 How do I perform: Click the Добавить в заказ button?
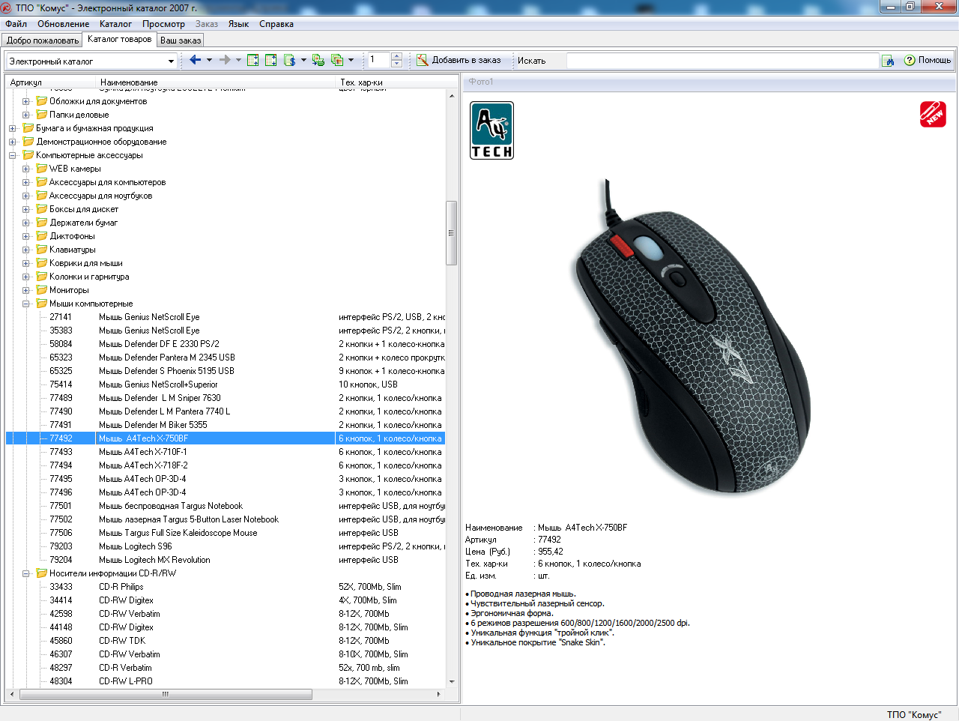pos(459,60)
